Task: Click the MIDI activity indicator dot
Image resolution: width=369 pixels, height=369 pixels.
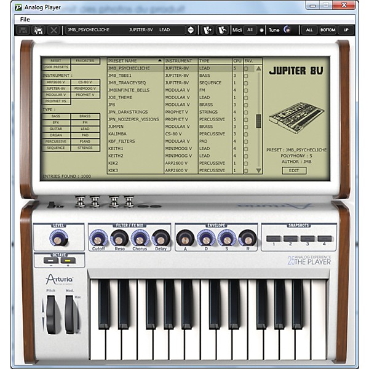Action: coord(261,30)
